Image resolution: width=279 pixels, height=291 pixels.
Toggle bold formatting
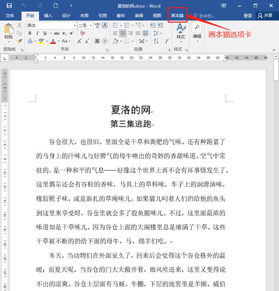point(30,33)
